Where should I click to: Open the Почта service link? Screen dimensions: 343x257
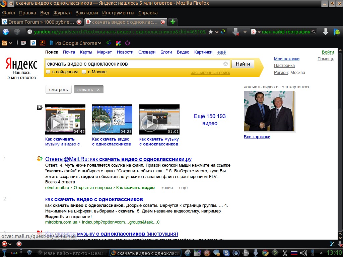tap(69, 52)
